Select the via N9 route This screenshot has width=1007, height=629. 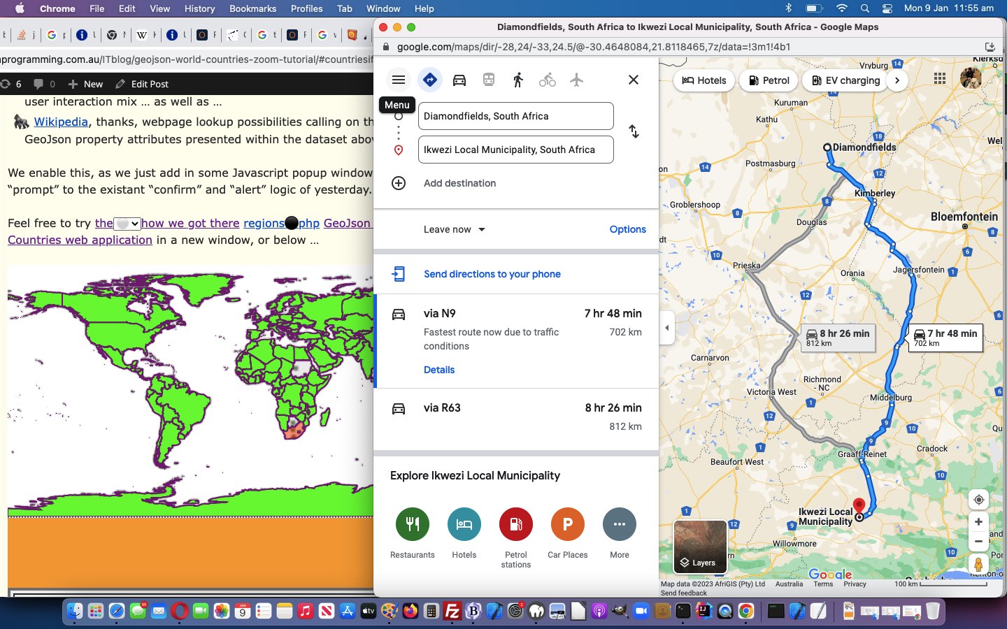coord(517,341)
